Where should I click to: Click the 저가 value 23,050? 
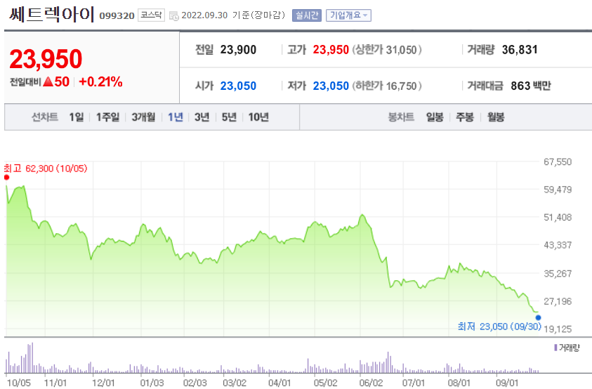pyautogui.click(x=331, y=86)
